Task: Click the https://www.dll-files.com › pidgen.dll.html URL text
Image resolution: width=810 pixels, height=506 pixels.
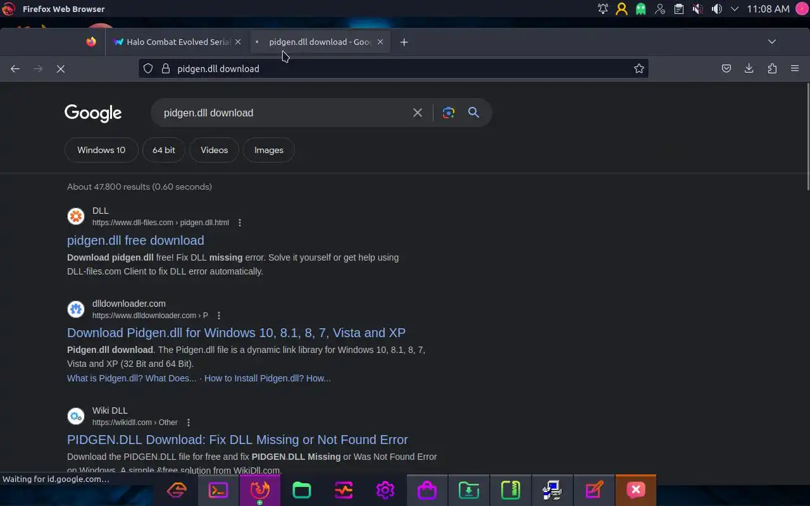Action: 161,223
